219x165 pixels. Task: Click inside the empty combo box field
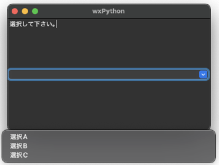[x=104, y=75]
